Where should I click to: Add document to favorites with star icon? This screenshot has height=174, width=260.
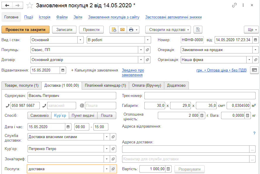click(x=30, y=6)
